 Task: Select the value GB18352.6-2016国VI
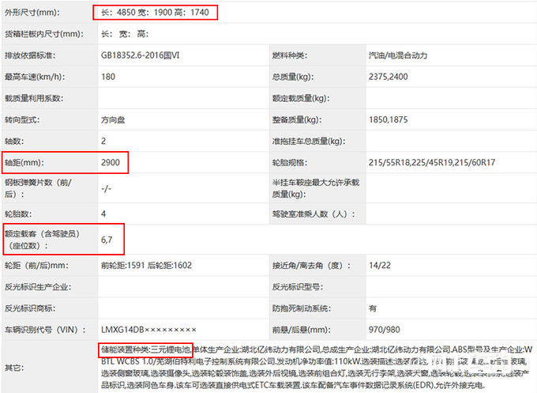(x=140, y=55)
